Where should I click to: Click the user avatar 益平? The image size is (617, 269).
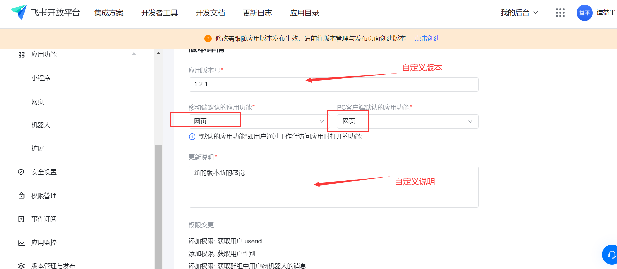pyautogui.click(x=584, y=13)
